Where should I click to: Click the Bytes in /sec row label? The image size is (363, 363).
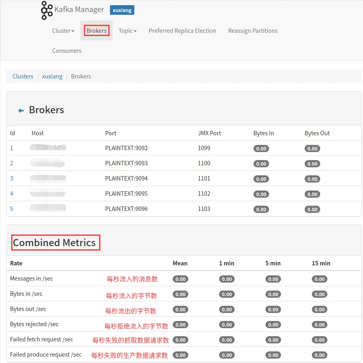(x=26, y=294)
